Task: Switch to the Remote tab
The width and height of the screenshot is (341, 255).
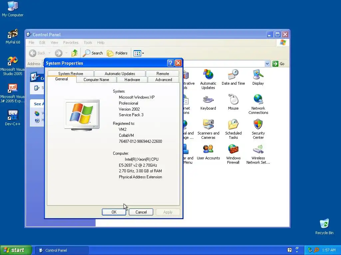Action: coord(163,73)
